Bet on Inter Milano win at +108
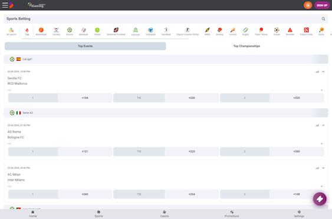 tap(272, 194)
